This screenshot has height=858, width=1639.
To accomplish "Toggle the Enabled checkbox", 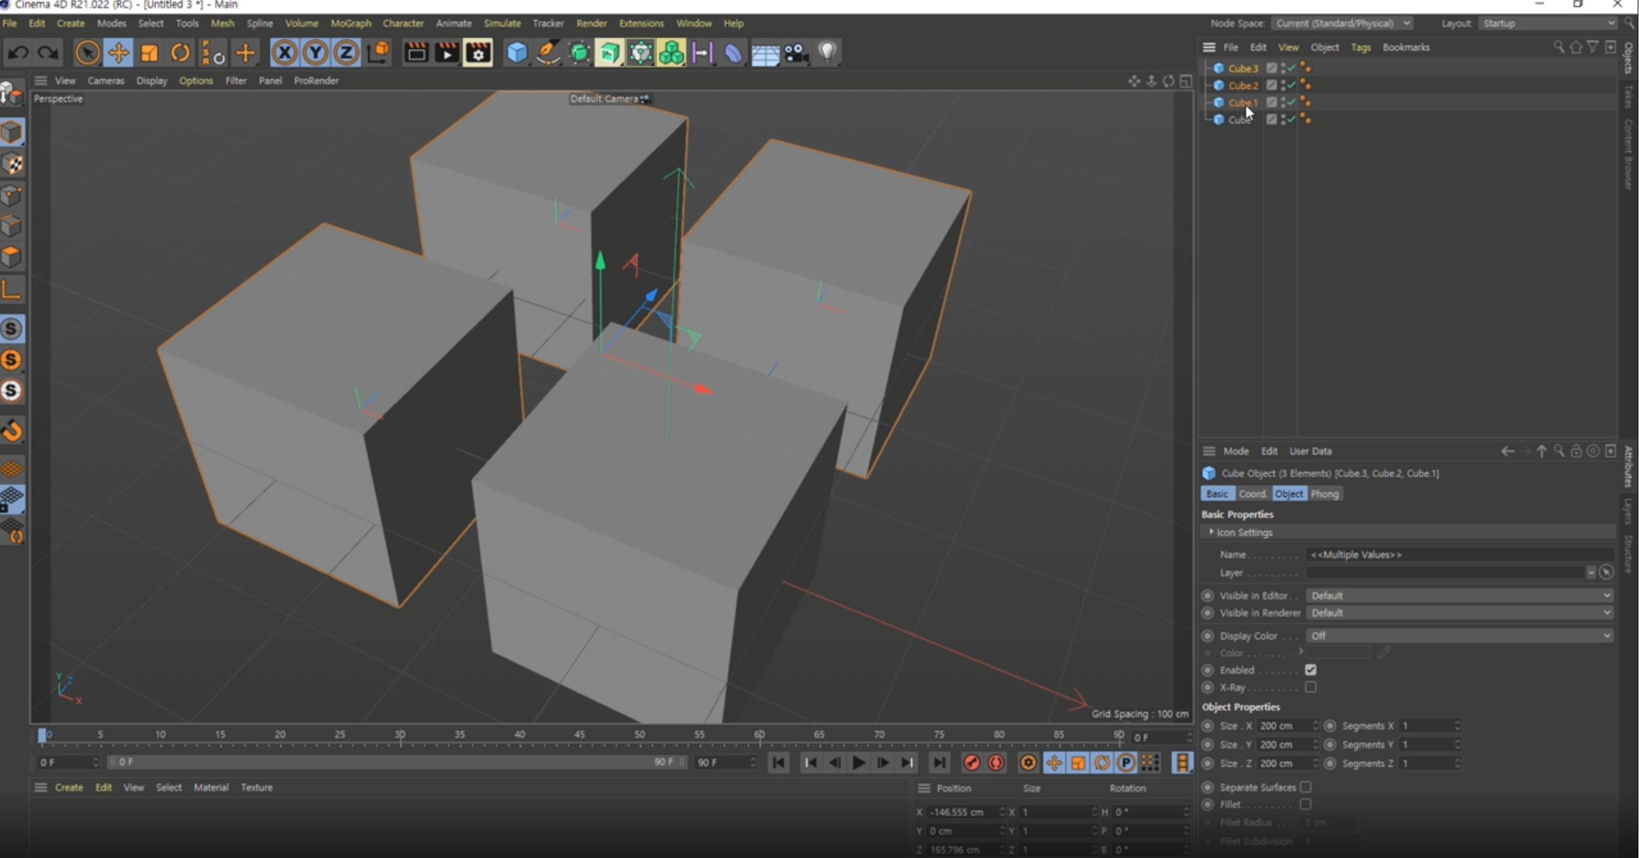I will coord(1310,670).
